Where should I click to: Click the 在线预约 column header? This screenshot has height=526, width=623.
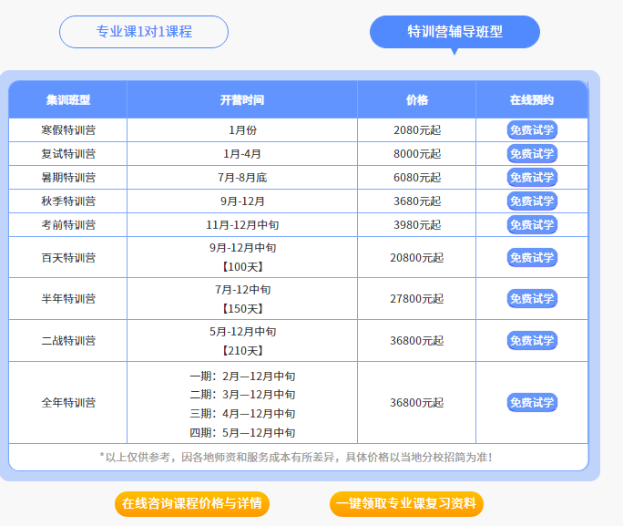point(532,100)
